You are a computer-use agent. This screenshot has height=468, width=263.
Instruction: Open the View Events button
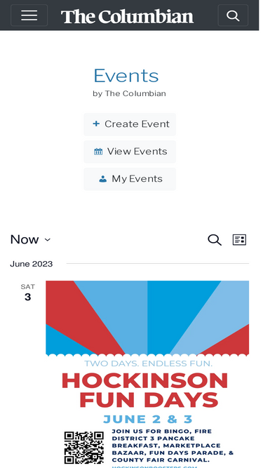130,152
